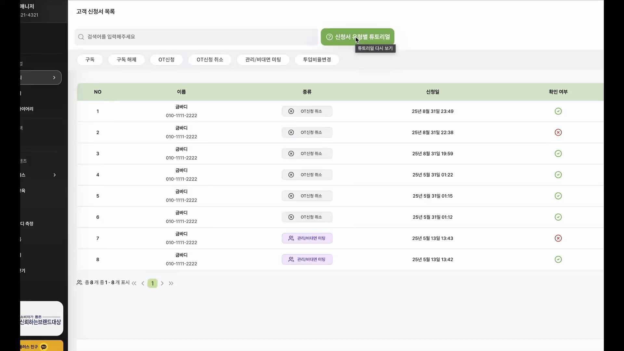Select the 구독 해제 filter tab
624x351 pixels.
[126, 59]
